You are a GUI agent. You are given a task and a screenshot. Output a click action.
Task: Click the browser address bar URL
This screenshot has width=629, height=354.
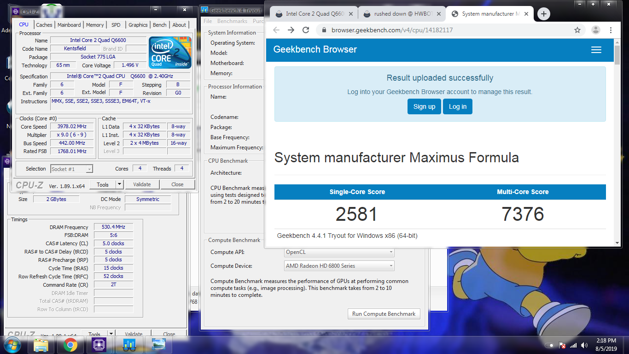pos(392,30)
